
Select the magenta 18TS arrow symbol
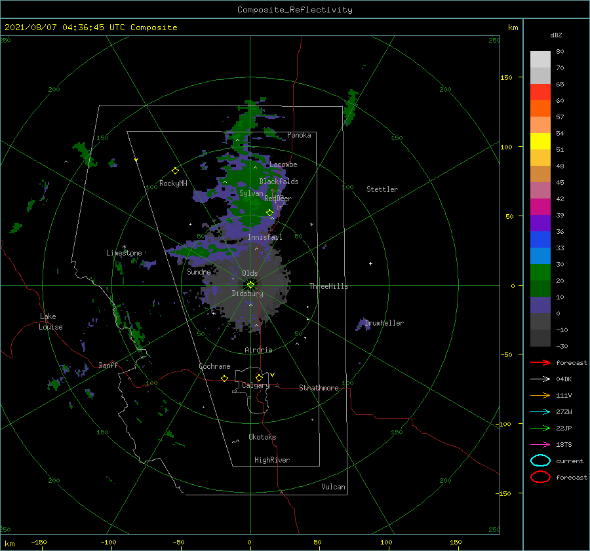pyautogui.click(x=540, y=444)
